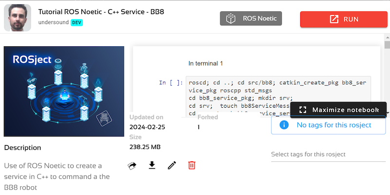Viewport: 390px width, 195px height.
Task: Click the In terminal 1 text cell
Action: (x=205, y=63)
